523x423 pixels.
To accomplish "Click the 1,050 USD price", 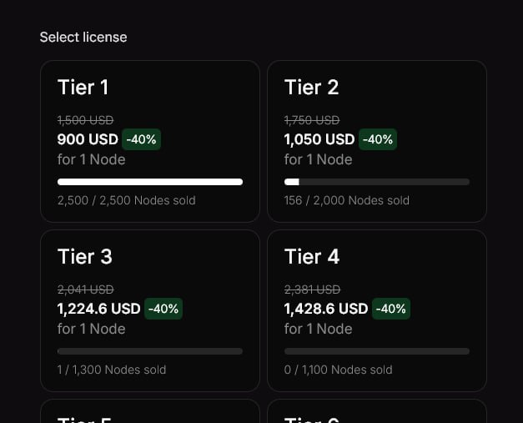I will click(x=319, y=139).
